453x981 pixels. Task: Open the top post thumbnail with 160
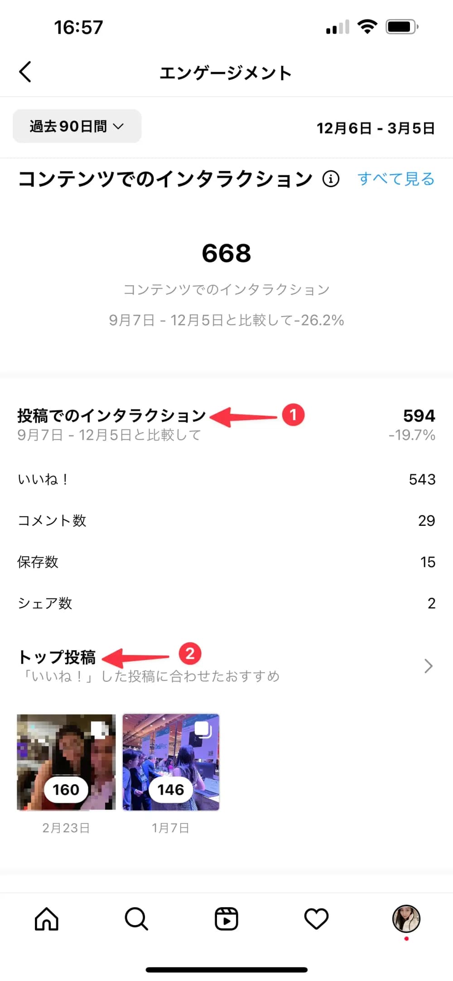click(66, 762)
